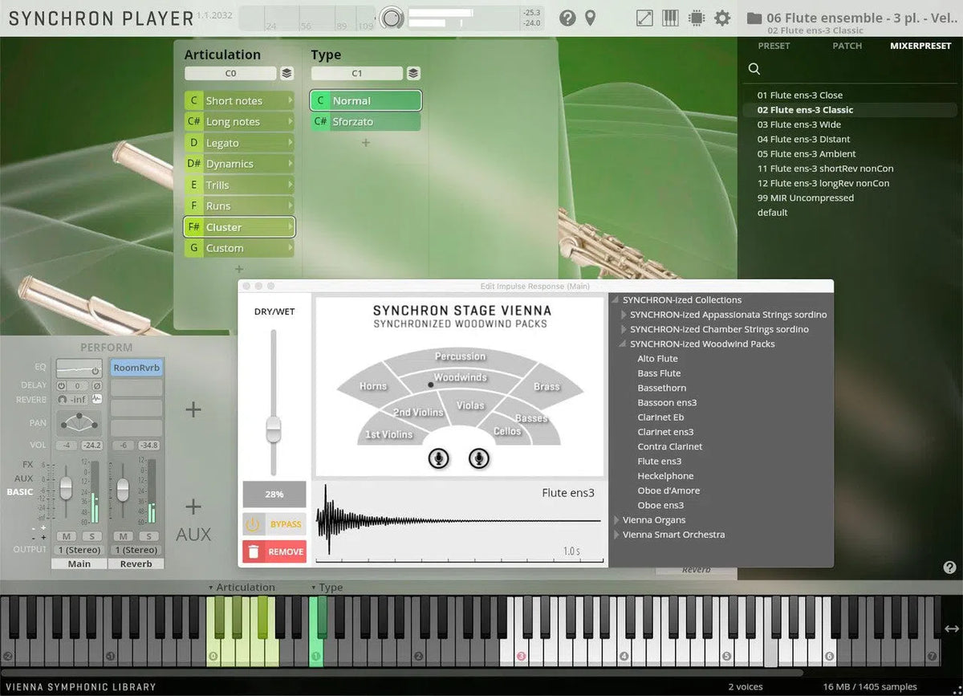
Task: Click the search magnifier in preset browser
Action: 754,69
